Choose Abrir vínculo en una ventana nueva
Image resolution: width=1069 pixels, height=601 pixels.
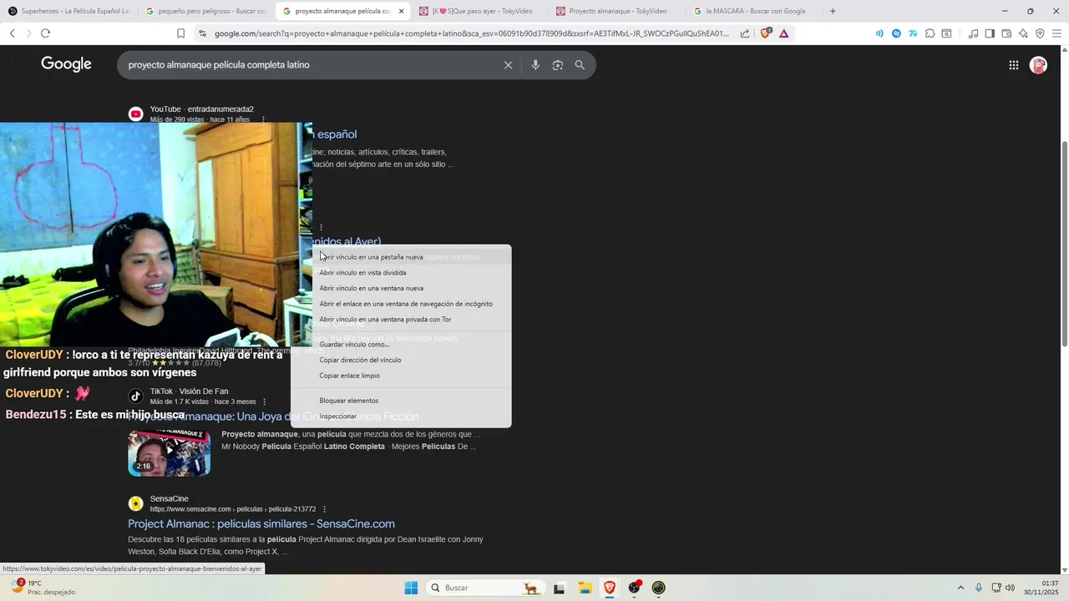pos(401,288)
